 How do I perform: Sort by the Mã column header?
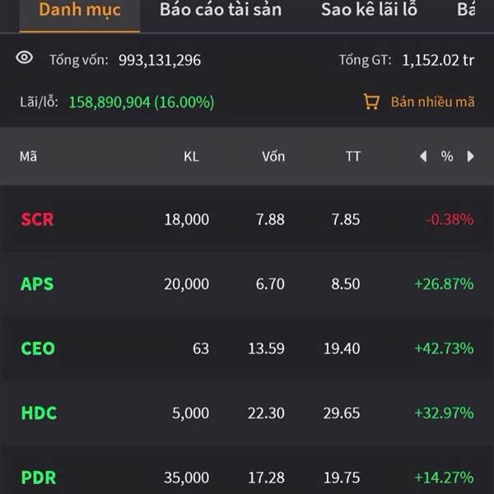coord(28,156)
